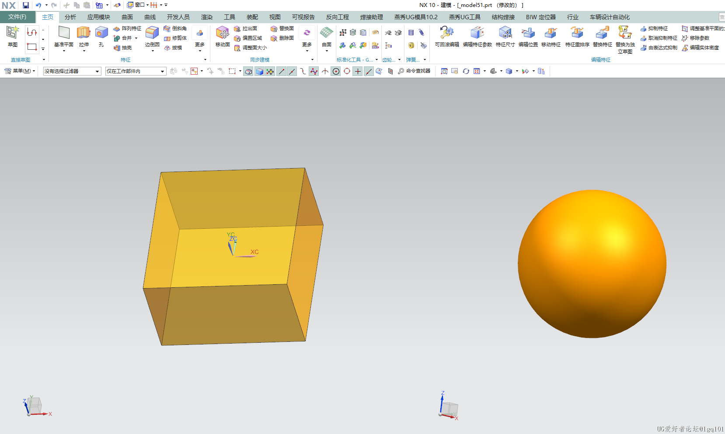Click Make Sketch Independent (替换为独立草图)

click(x=625, y=39)
